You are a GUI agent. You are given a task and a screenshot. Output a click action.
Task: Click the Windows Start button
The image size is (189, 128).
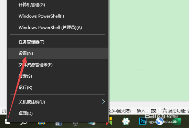click(x=7, y=121)
